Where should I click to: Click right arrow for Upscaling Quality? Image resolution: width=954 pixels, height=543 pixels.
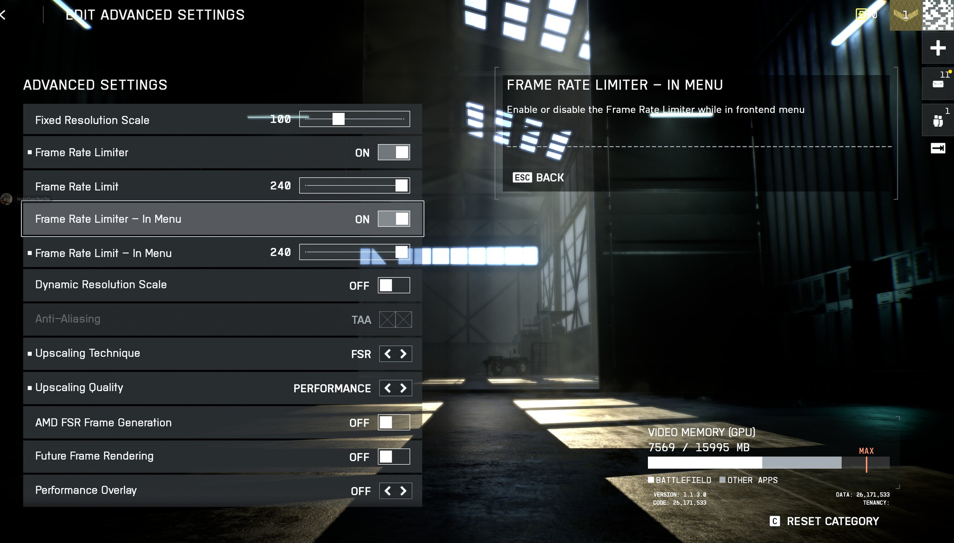pos(403,388)
